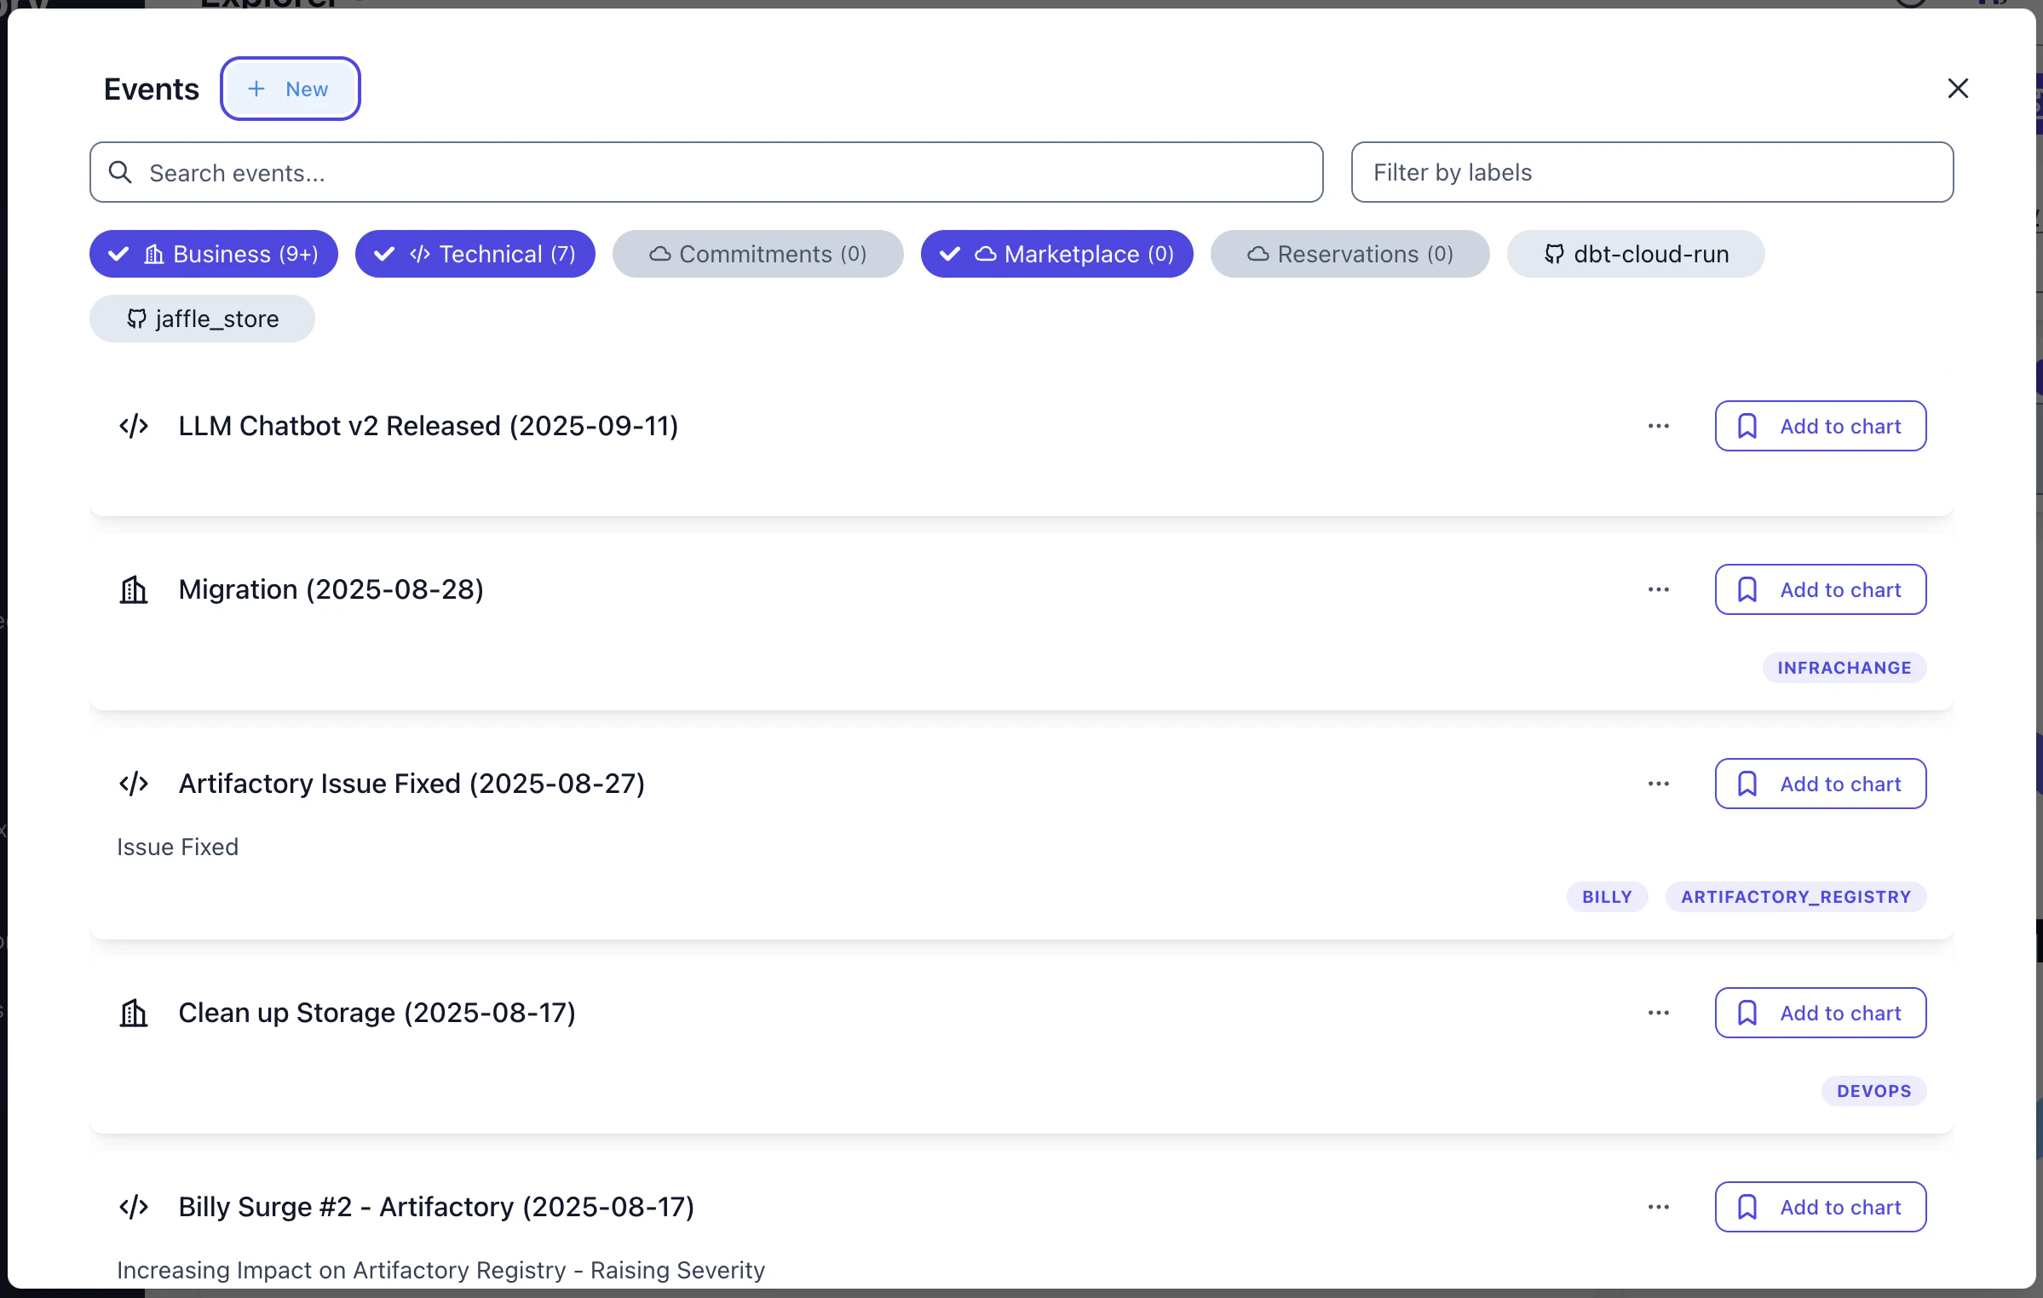Click the GitHub icon on jaffle_store chip

pyautogui.click(x=136, y=319)
